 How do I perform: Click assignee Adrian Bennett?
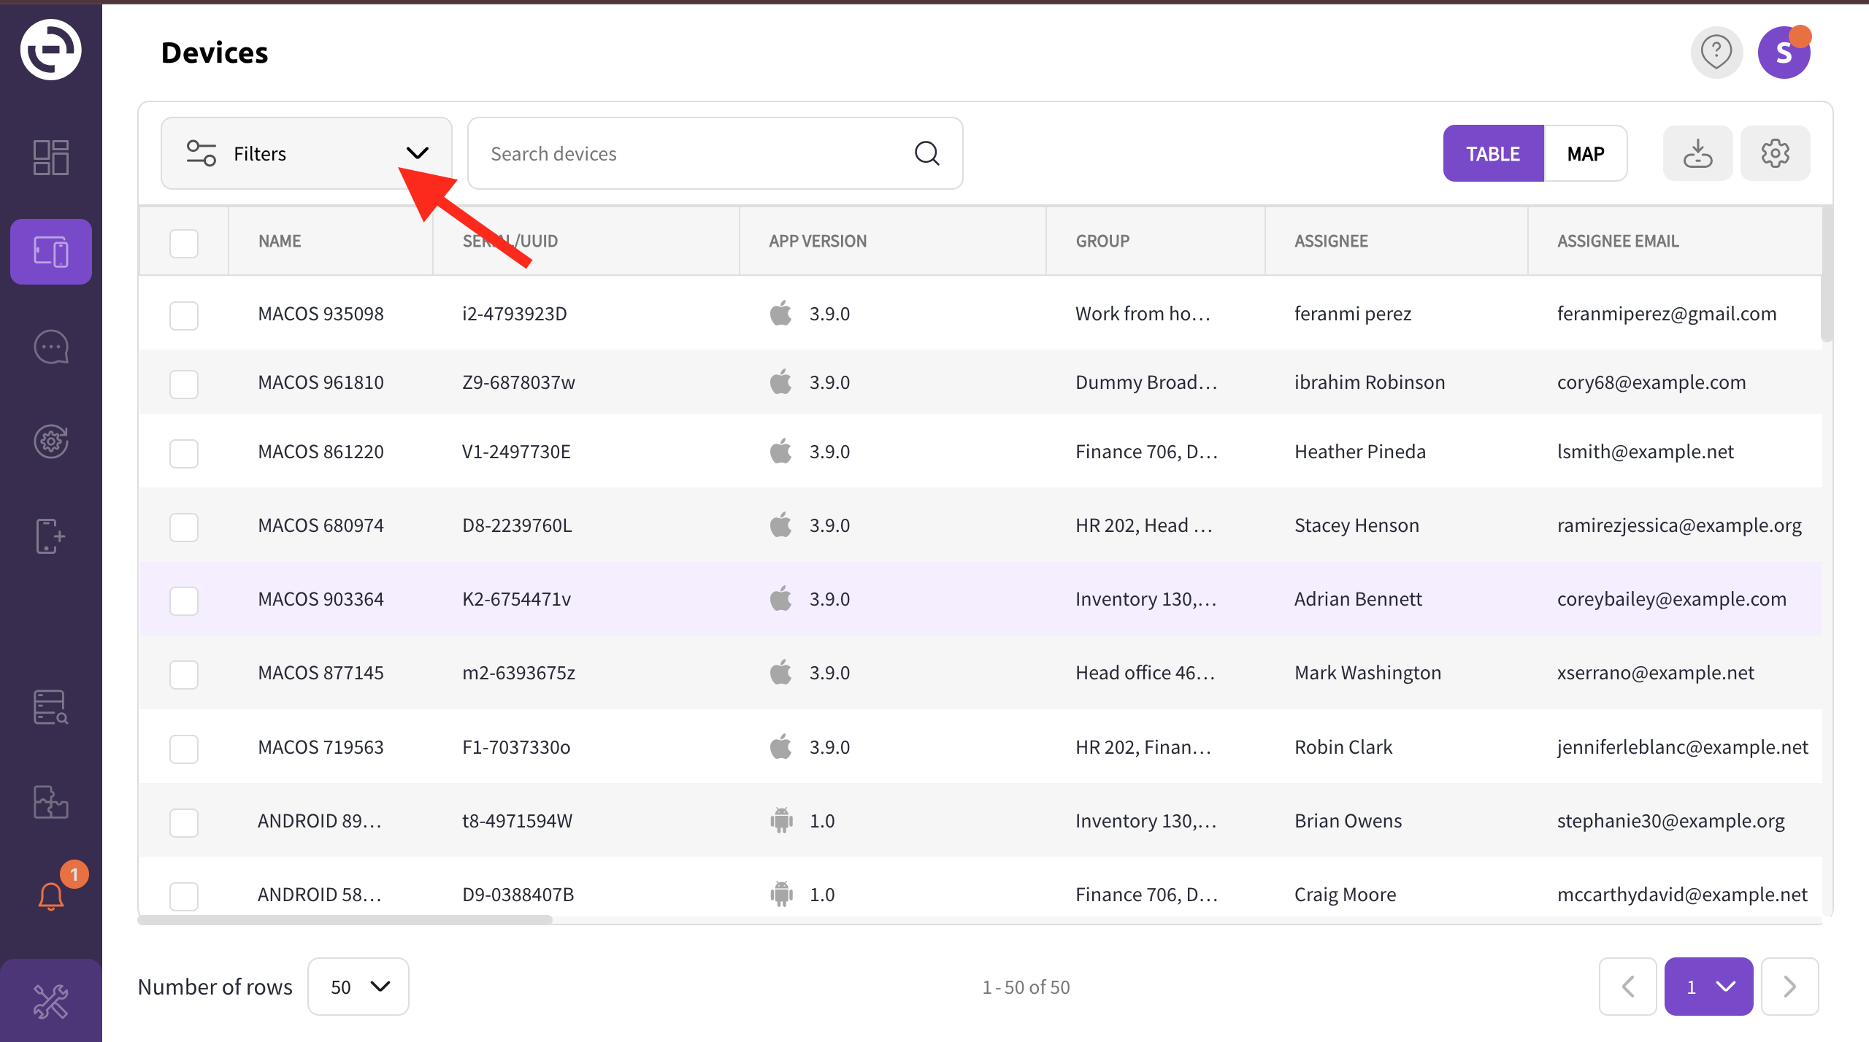click(x=1358, y=599)
